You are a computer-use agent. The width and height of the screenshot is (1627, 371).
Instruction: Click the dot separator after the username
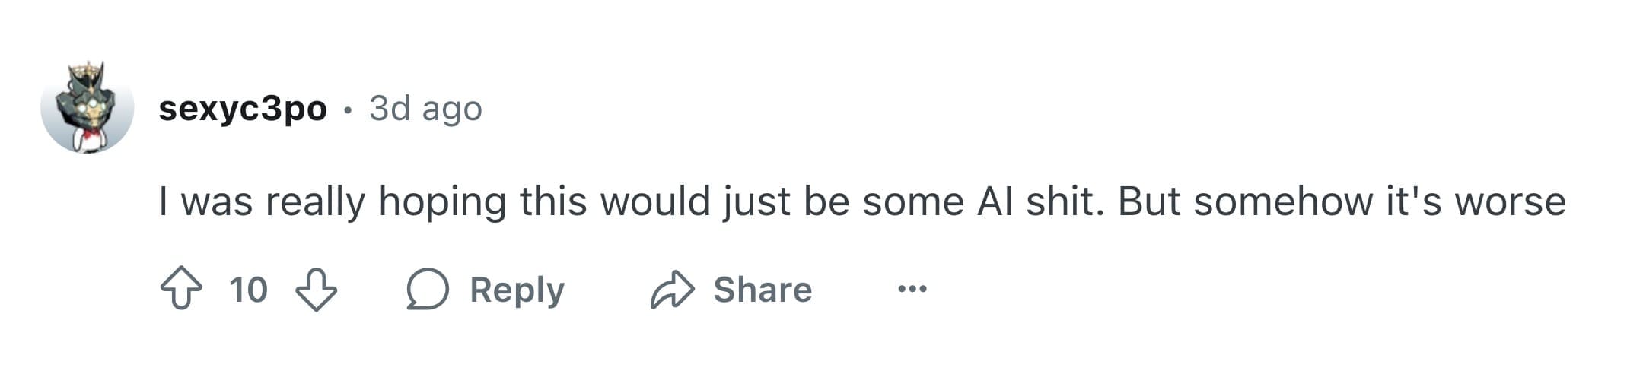tap(348, 110)
